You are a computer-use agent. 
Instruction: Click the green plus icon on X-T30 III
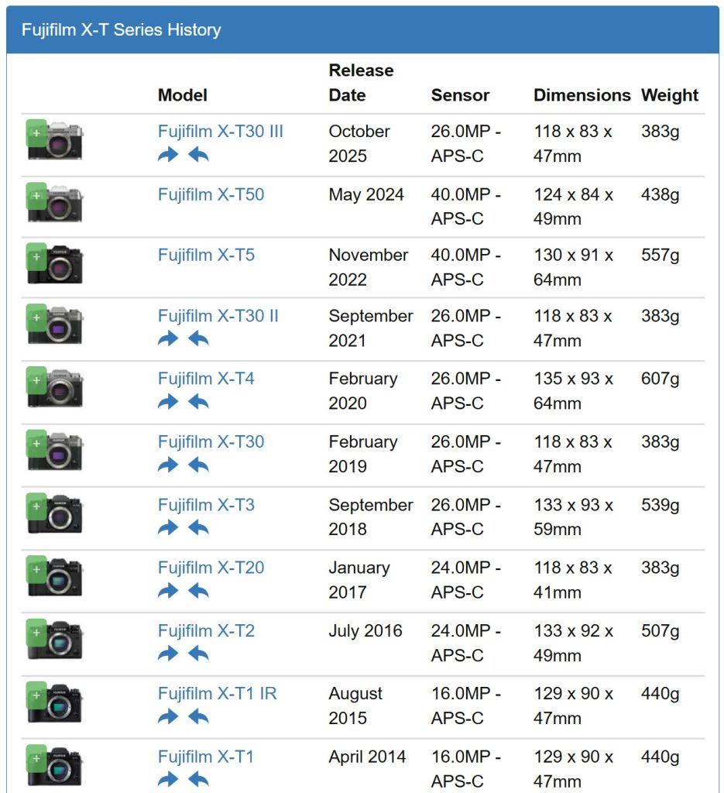[36, 132]
